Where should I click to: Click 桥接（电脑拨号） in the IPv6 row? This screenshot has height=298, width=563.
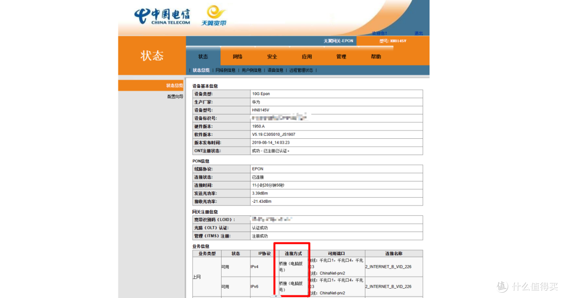(291, 287)
